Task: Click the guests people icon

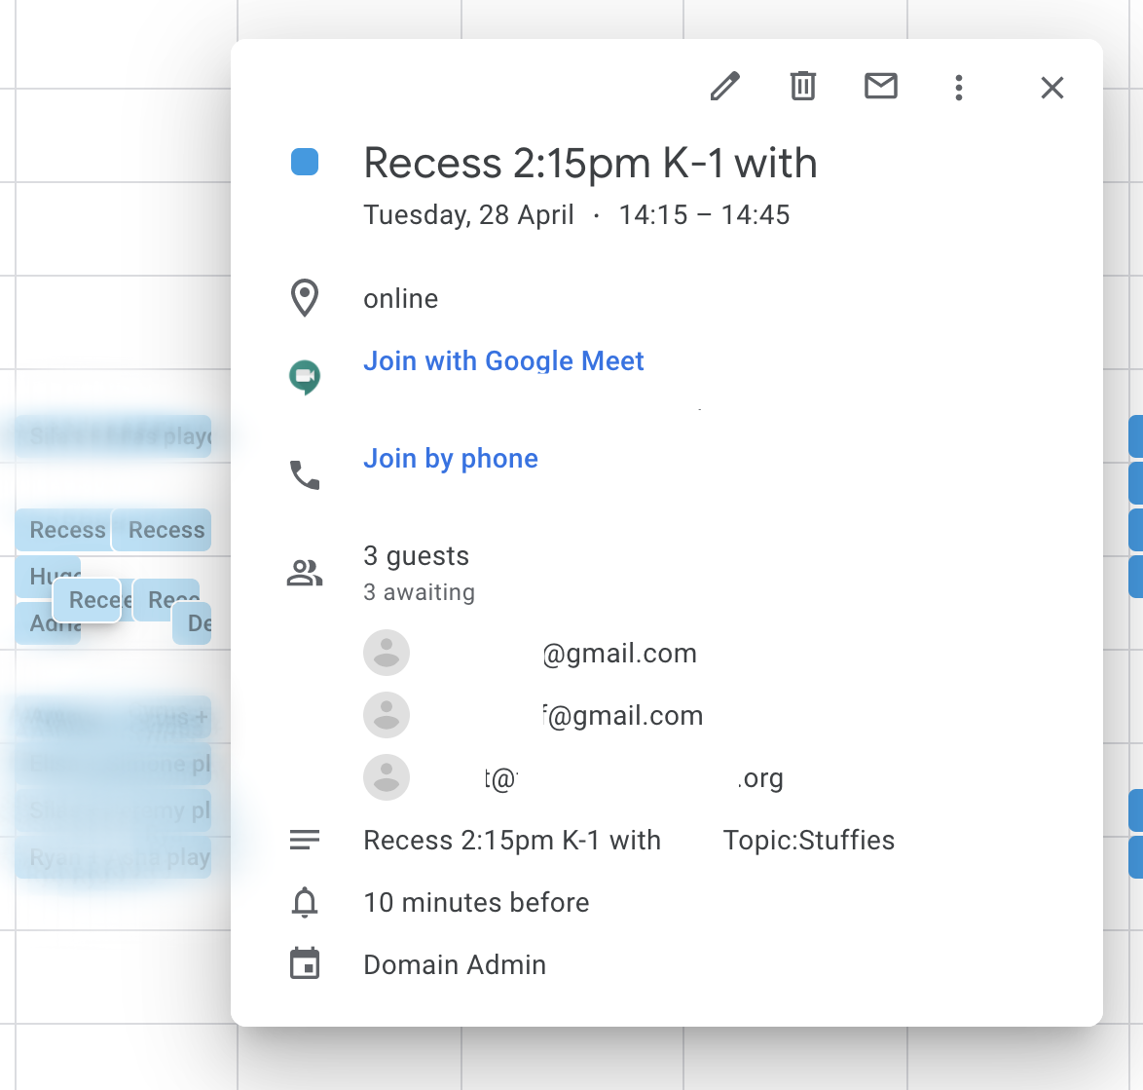Action: click(x=305, y=573)
